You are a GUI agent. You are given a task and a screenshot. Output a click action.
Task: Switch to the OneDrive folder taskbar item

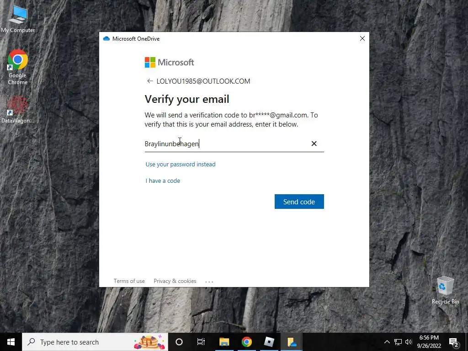coord(292,342)
